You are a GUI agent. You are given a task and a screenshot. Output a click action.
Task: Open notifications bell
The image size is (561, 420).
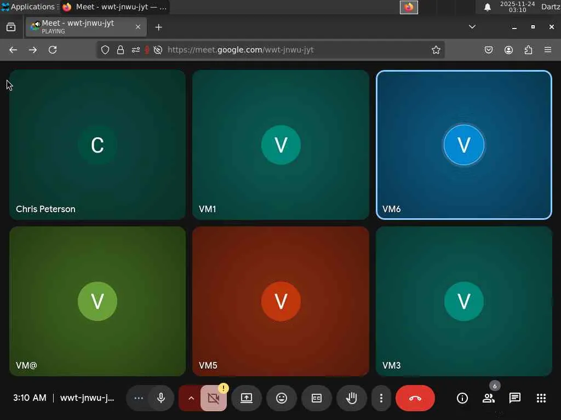click(x=487, y=7)
